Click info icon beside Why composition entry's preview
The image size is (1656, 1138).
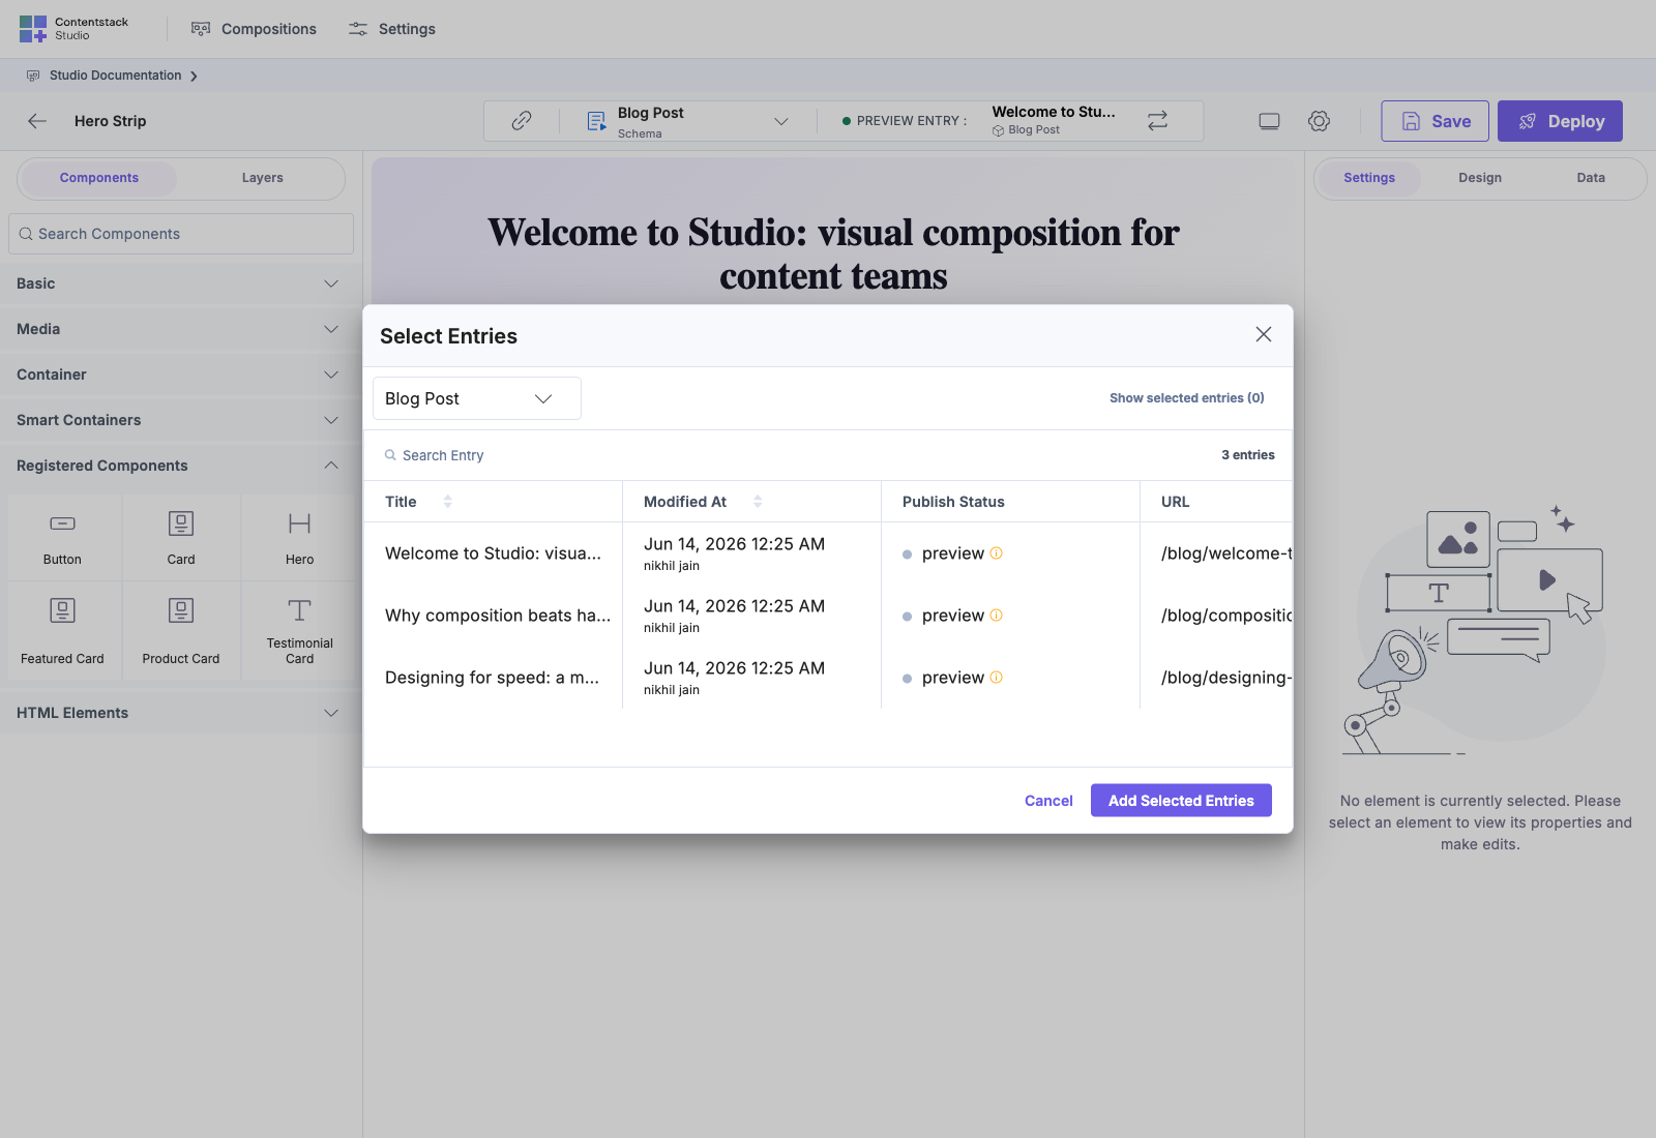coord(996,615)
